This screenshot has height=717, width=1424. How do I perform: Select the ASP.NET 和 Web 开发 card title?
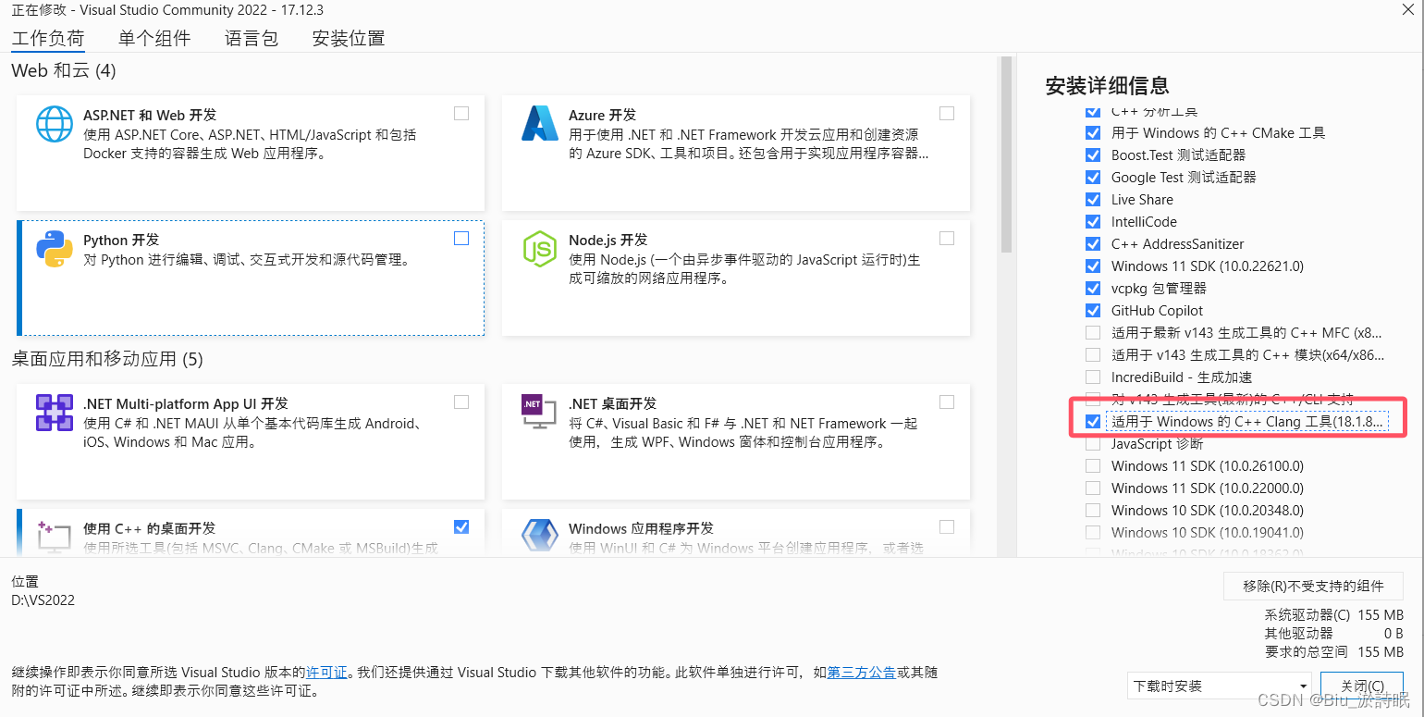pos(150,116)
